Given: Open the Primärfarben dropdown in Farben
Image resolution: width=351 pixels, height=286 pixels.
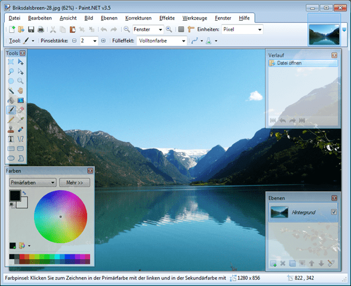Looking at the screenshot, I should click(33, 182).
